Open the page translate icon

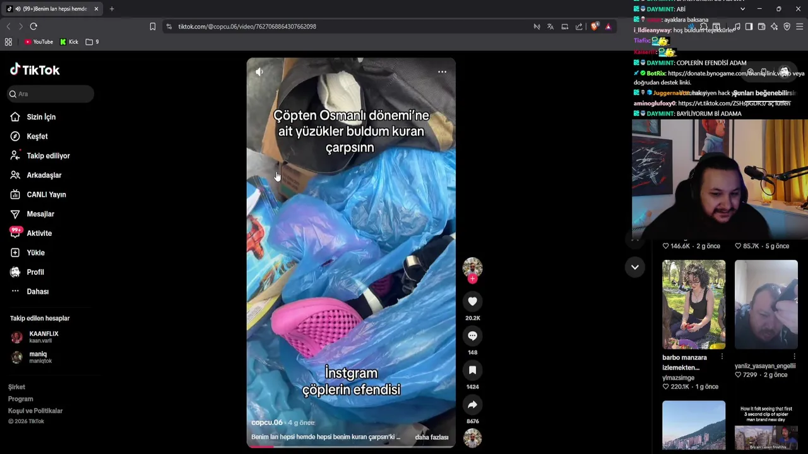tap(550, 26)
